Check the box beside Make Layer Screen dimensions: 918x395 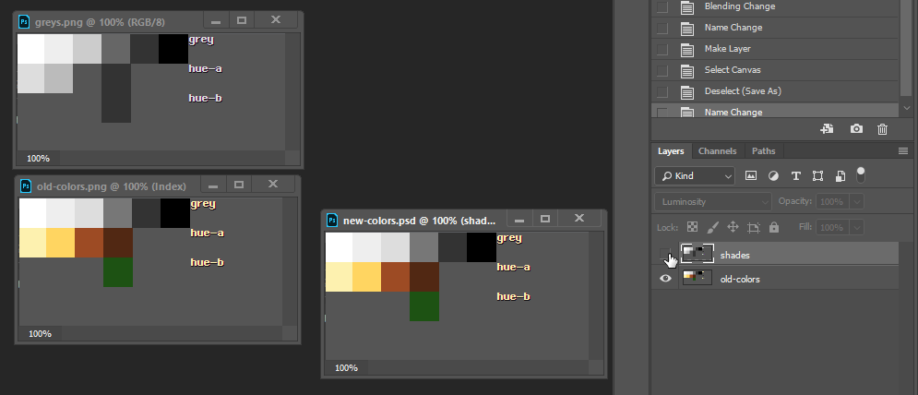(x=662, y=49)
